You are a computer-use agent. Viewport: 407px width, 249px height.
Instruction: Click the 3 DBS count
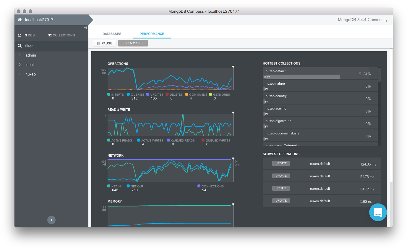30,35
